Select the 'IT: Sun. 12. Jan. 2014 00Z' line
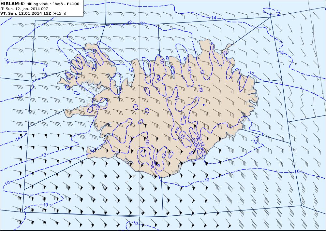The height and width of the screenshot is (231, 326). point(24,9)
